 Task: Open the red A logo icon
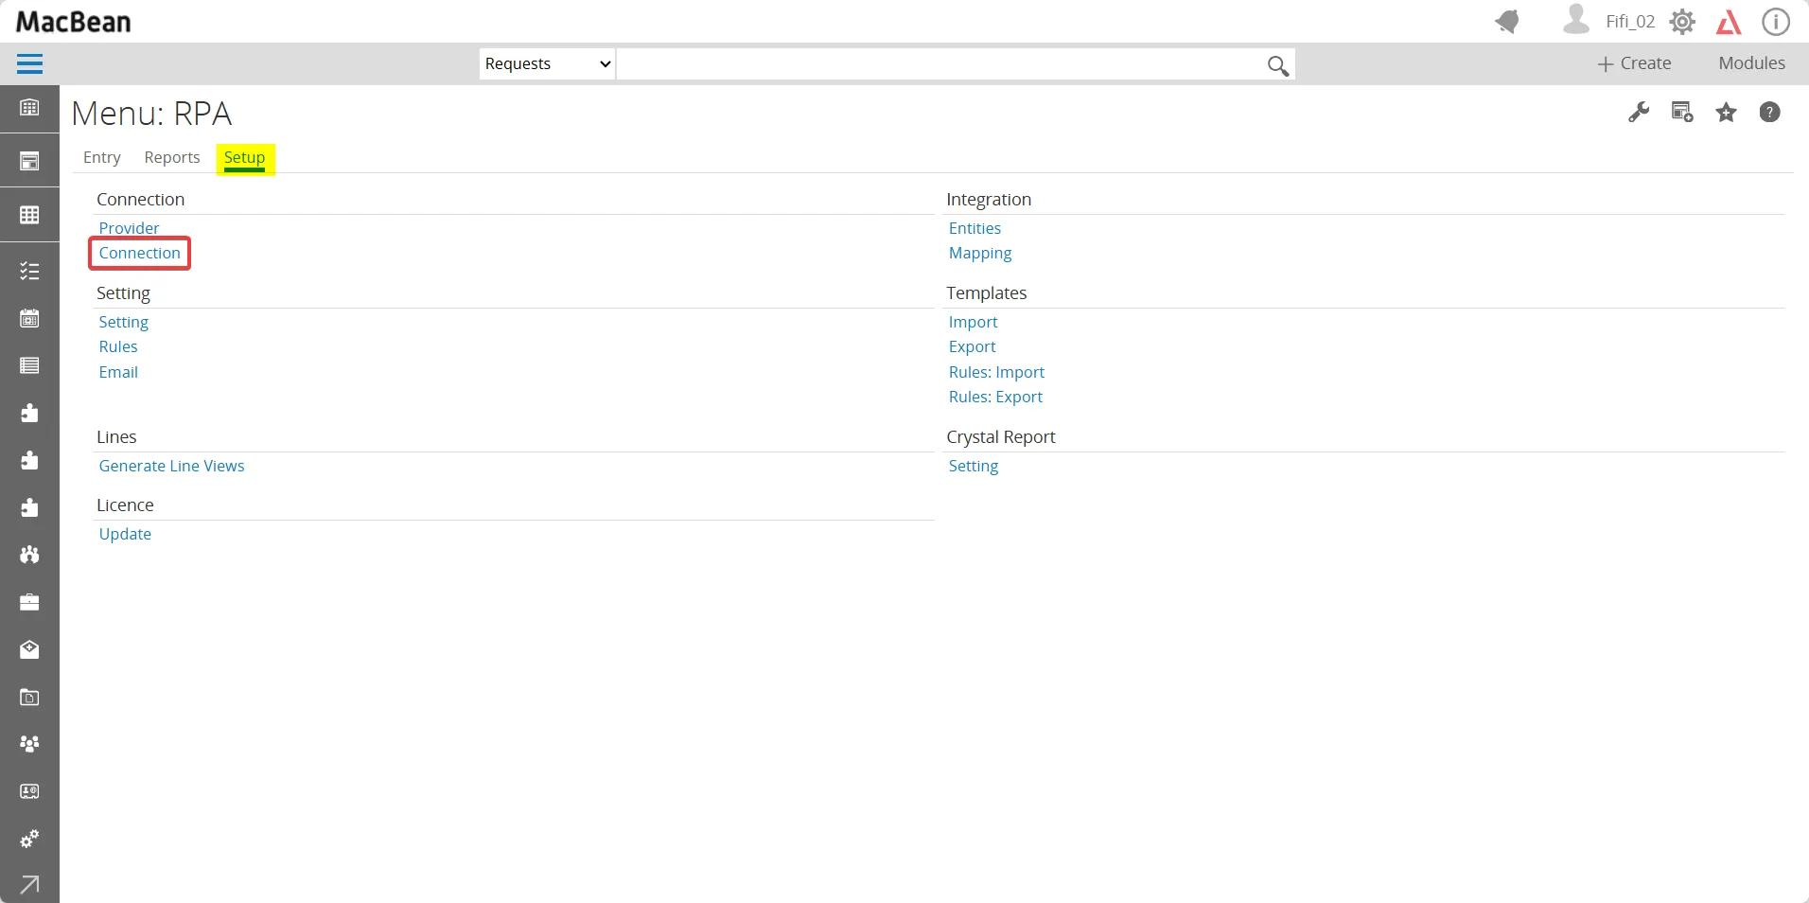(x=1729, y=22)
